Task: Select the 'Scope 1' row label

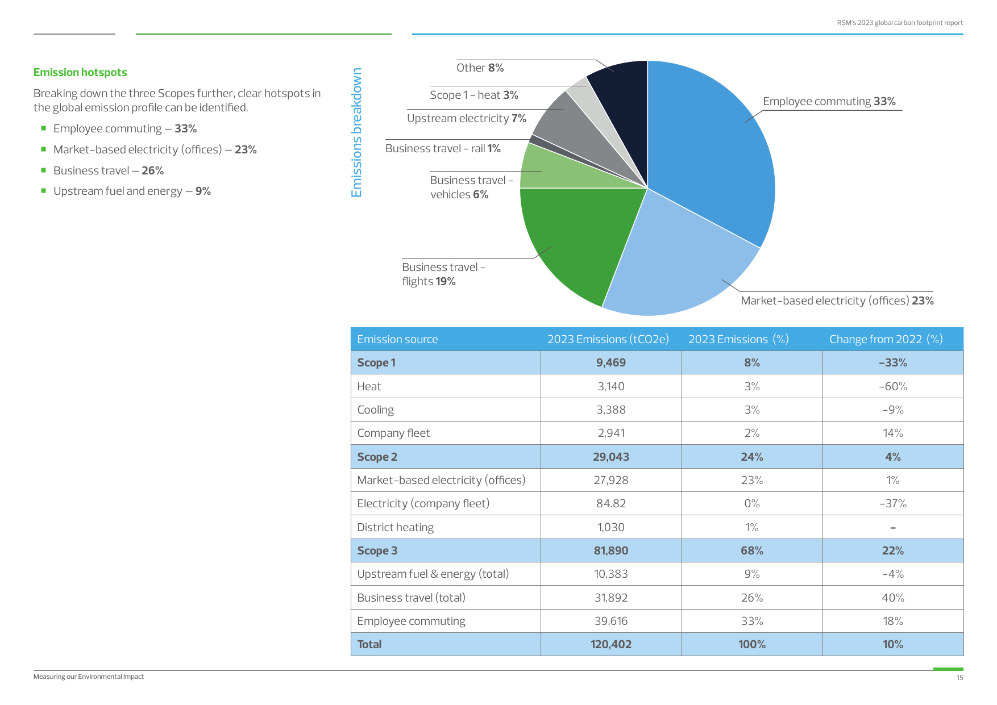Action: point(376,362)
